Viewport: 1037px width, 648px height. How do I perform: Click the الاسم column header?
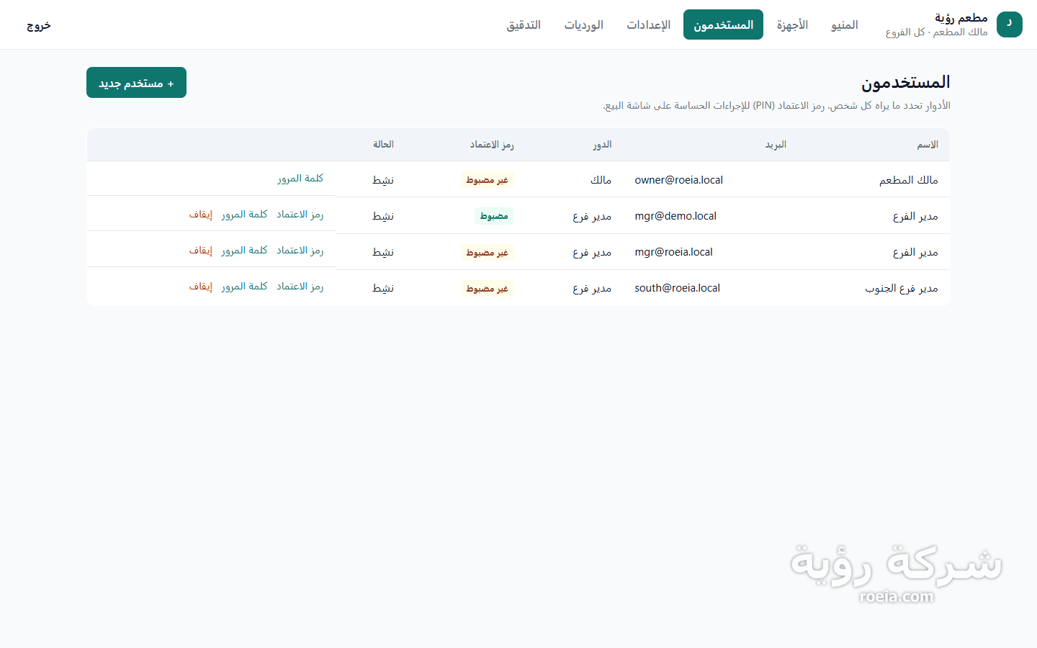pyautogui.click(x=927, y=145)
